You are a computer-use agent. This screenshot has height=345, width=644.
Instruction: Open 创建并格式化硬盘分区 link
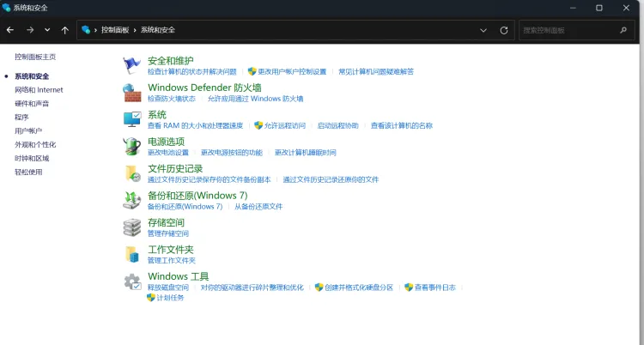pos(359,287)
